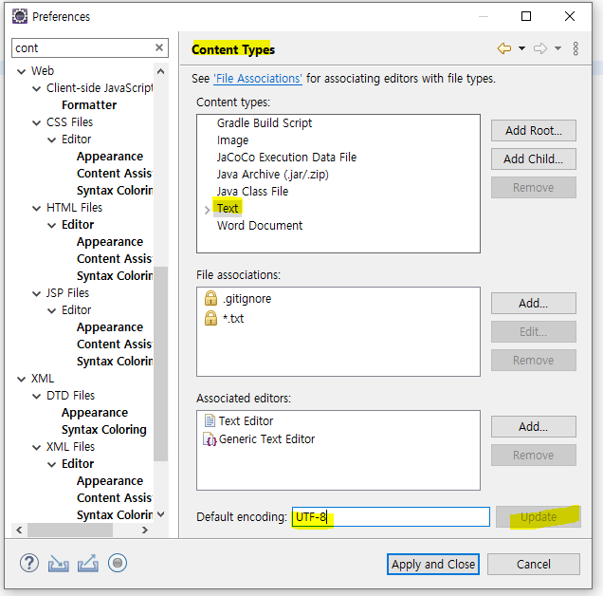Viewport: 603px width, 596px height.
Task: Collapse the CSS Files node
Action: pyautogui.click(x=37, y=122)
